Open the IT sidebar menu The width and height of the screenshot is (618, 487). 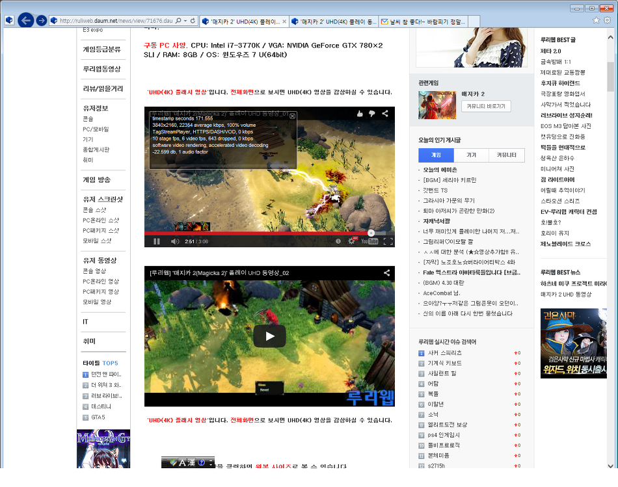(x=85, y=321)
